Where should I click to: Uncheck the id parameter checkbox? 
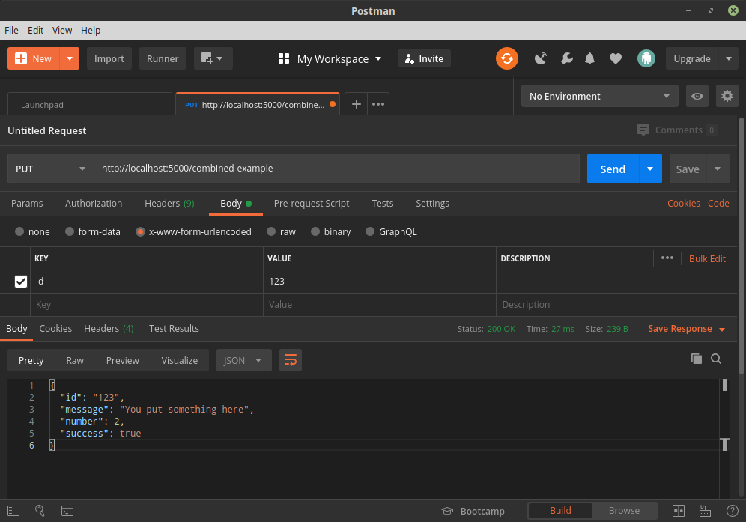pyautogui.click(x=21, y=282)
